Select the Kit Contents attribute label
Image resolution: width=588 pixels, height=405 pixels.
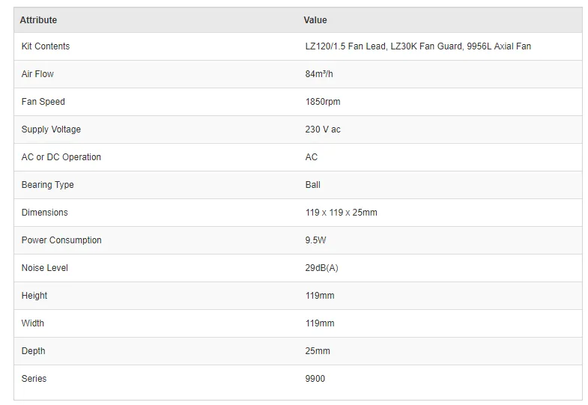pos(46,46)
